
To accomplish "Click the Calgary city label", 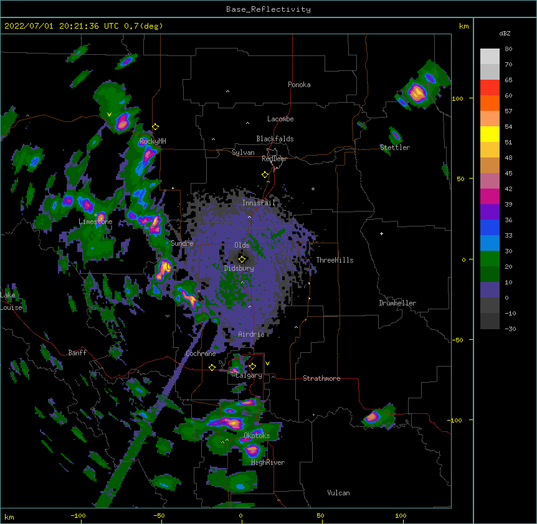I will pyautogui.click(x=249, y=375).
